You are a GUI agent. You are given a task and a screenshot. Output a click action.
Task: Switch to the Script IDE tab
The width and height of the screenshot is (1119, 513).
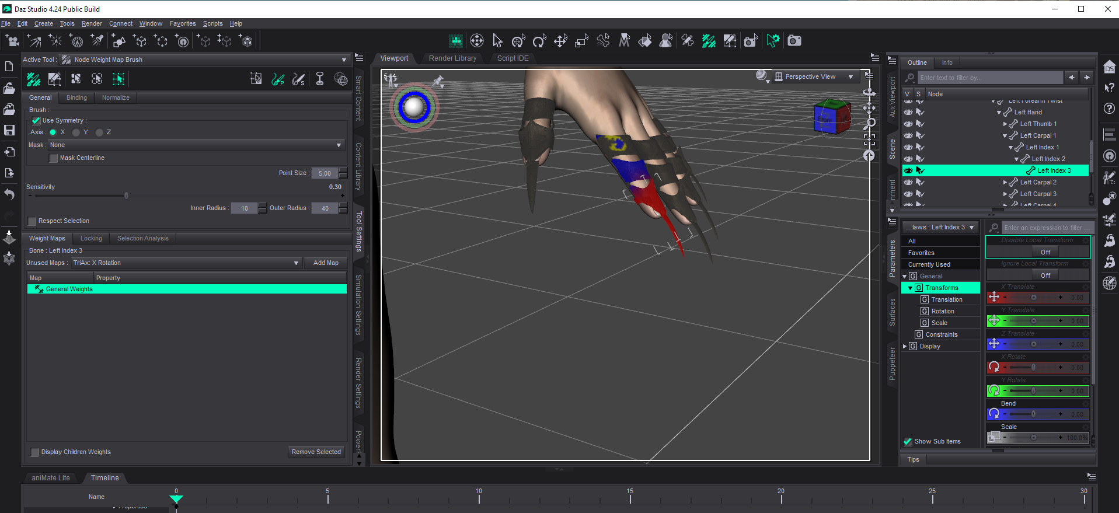513,58
